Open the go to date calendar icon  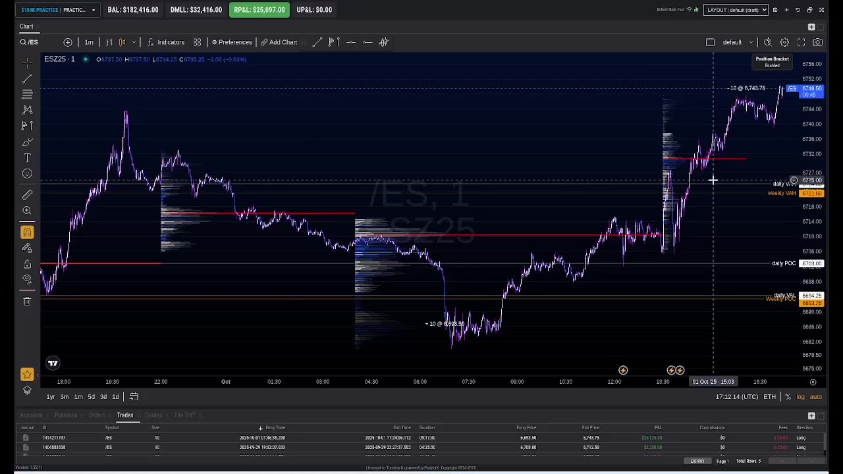134,397
